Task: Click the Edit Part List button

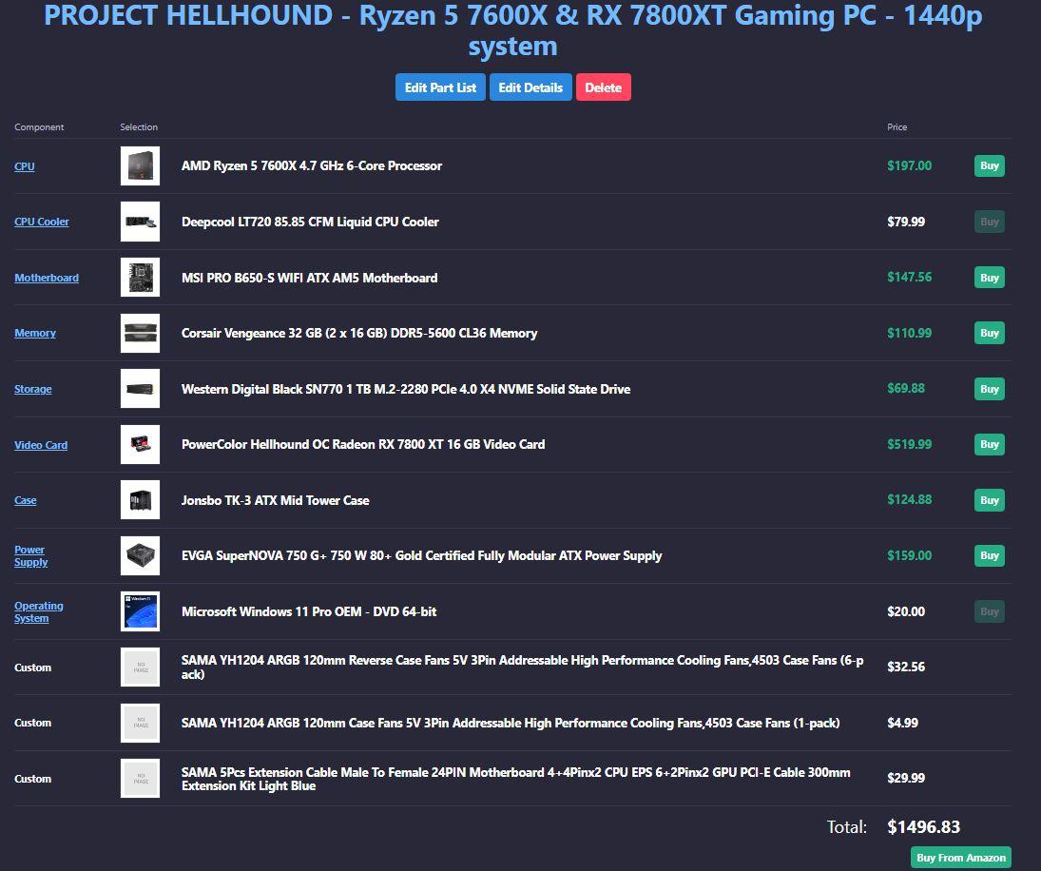Action: [440, 87]
